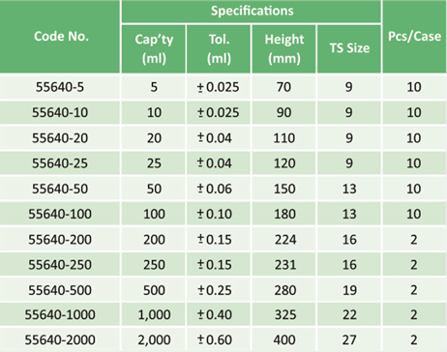Click code cell 55640-10

(x=60, y=112)
